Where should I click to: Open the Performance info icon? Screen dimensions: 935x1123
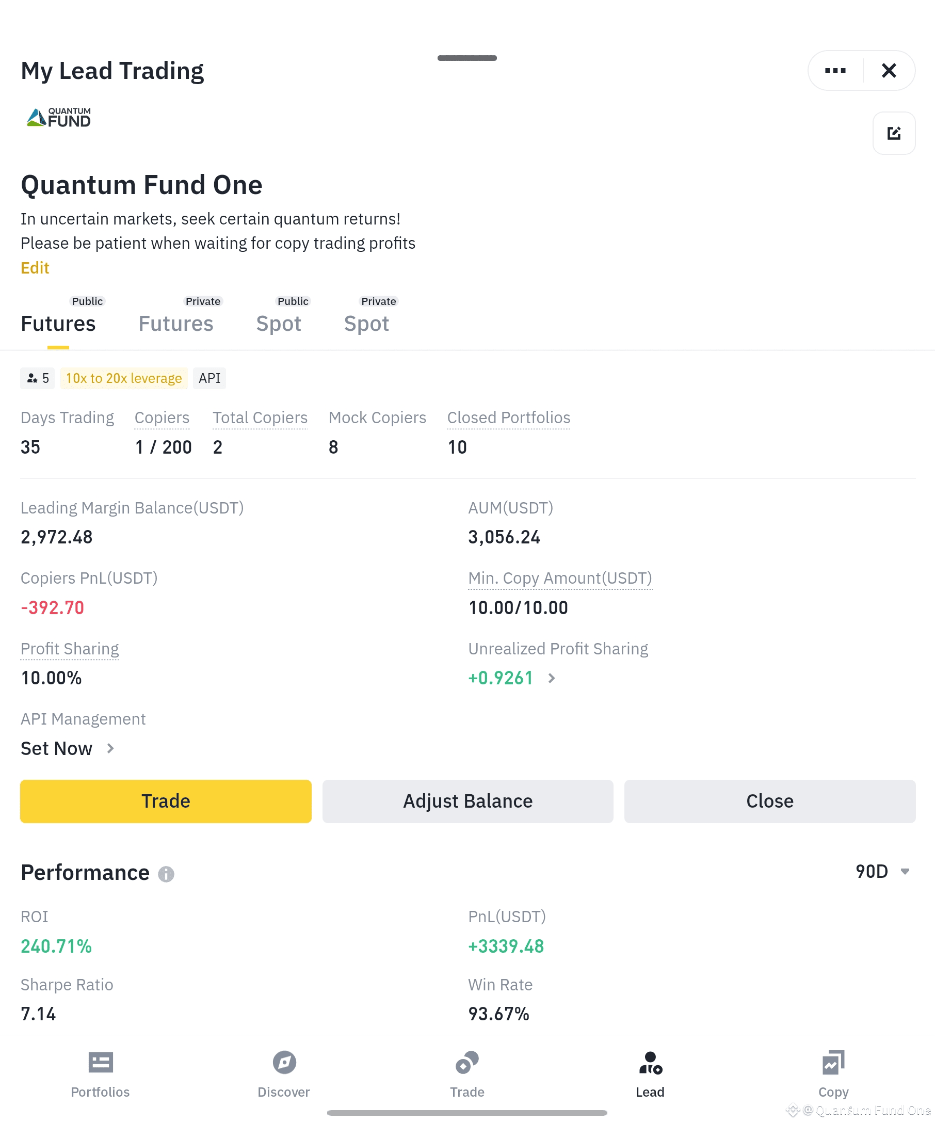tap(166, 874)
